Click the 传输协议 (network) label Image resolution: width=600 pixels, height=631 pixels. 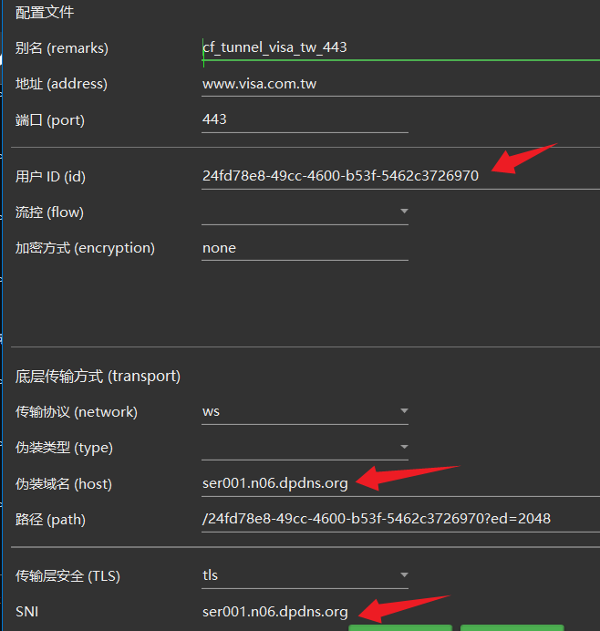77,412
